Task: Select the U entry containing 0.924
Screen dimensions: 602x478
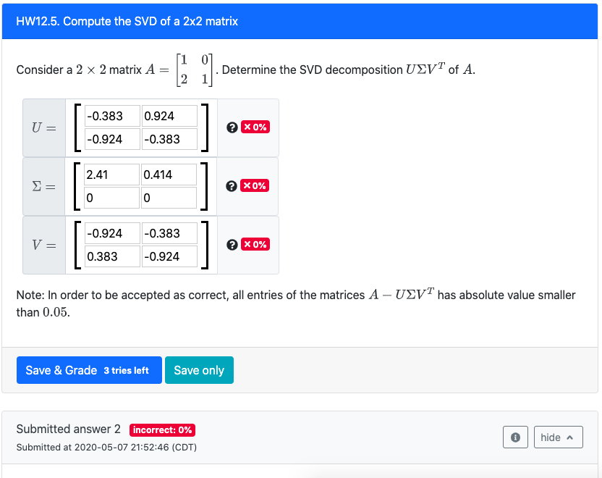Action: [169, 116]
